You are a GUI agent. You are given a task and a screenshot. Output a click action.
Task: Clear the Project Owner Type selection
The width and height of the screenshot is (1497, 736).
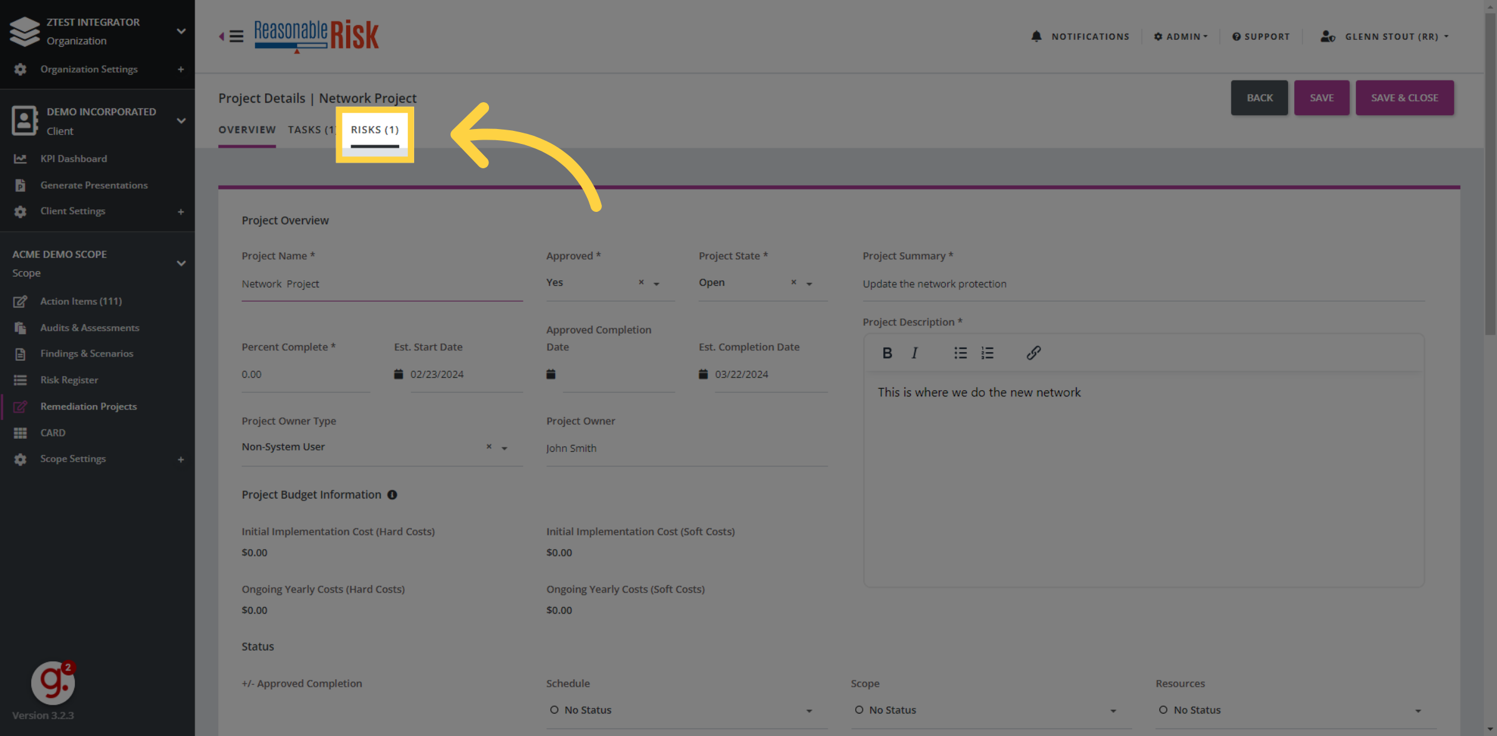pyautogui.click(x=489, y=447)
